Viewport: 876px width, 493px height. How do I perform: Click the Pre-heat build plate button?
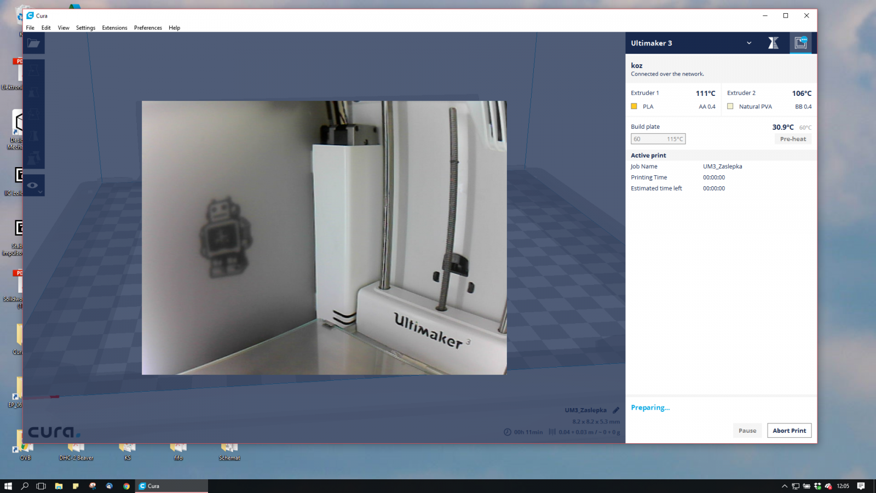(793, 139)
